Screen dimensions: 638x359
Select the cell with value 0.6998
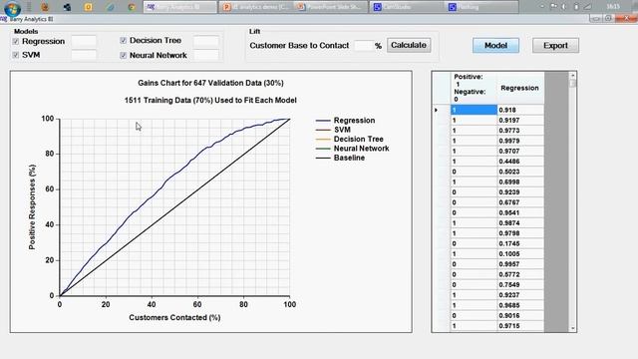[520, 181]
